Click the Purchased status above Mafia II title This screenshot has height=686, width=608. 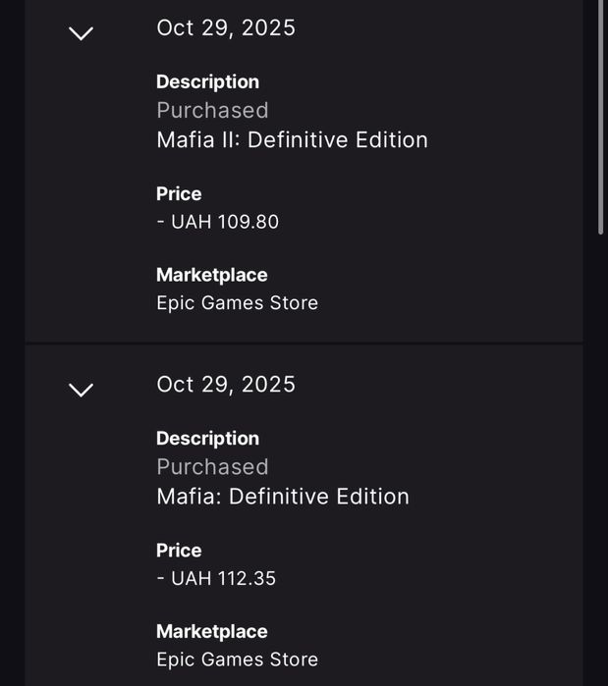pos(212,110)
